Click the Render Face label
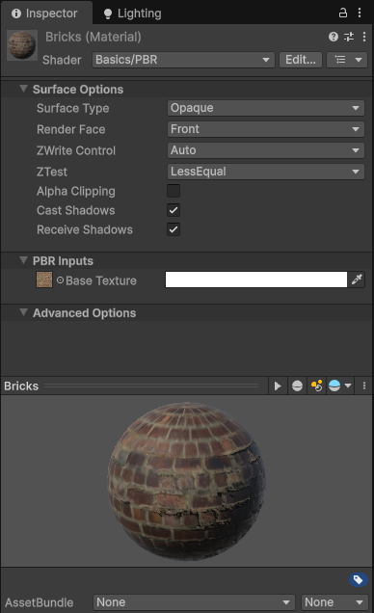Viewport: 374px width, 613px height. click(70, 129)
